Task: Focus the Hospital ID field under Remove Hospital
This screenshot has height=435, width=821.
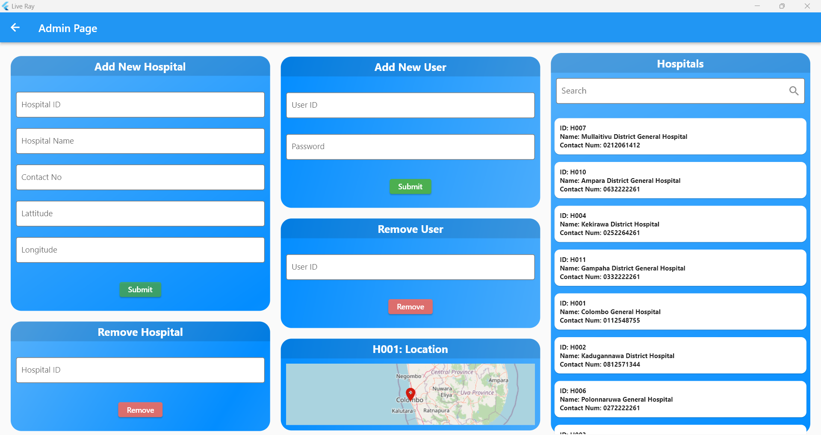Action: pyautogui.click(x=140, y=370)
